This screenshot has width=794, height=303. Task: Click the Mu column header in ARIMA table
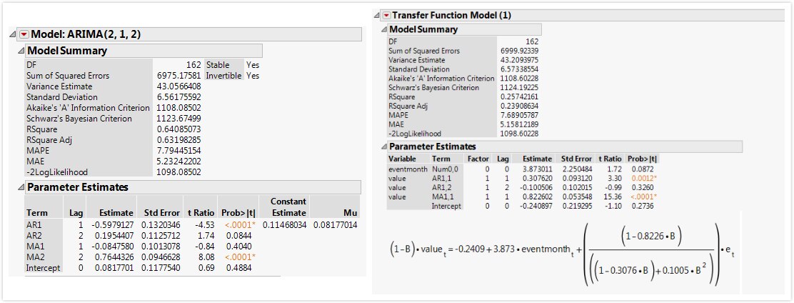pos(335,207)
